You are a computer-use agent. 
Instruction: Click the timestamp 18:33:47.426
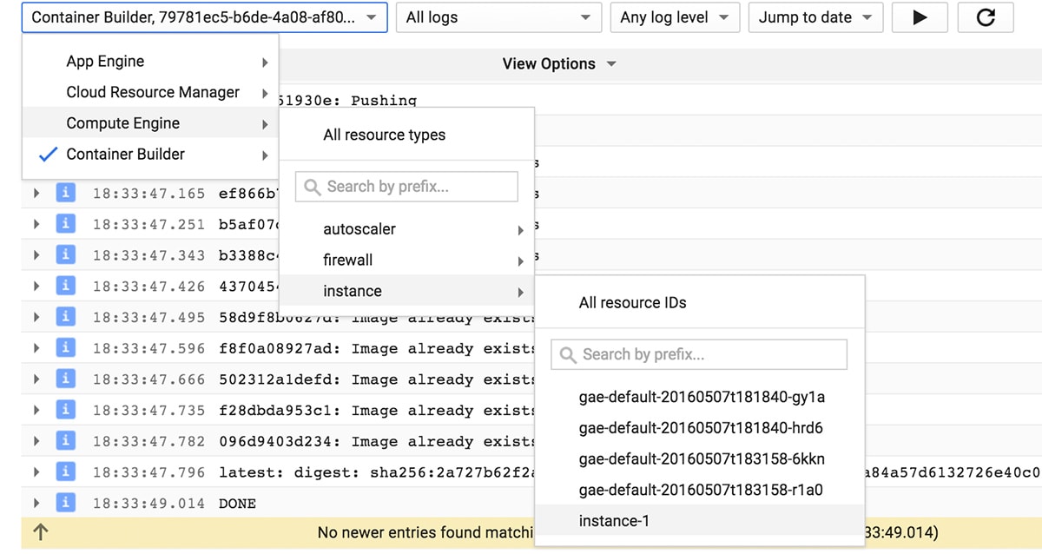click(149, 287)
